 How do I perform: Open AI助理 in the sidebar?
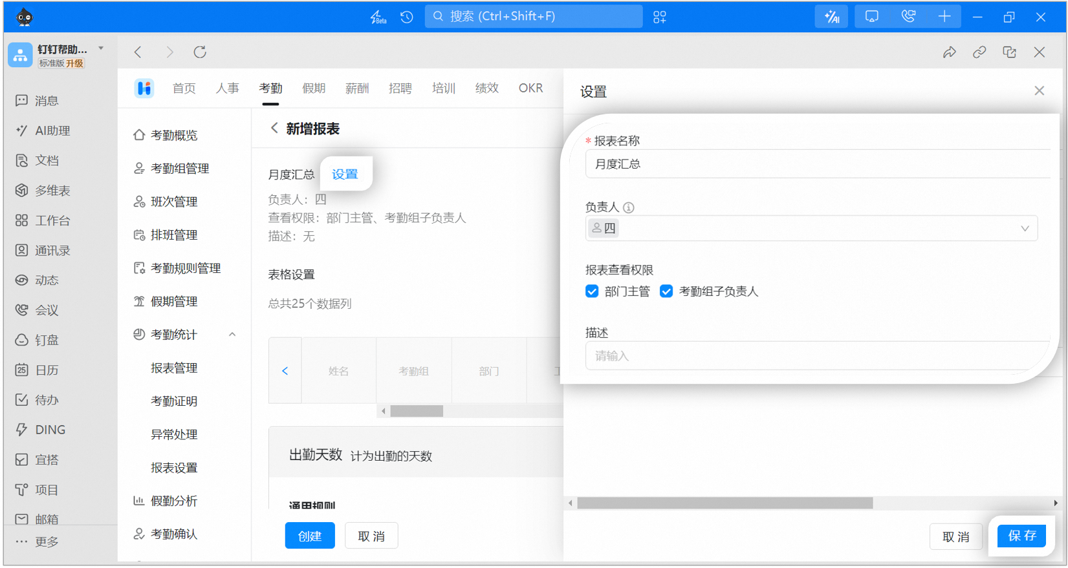pyautogui.click(x=43, y=131)
